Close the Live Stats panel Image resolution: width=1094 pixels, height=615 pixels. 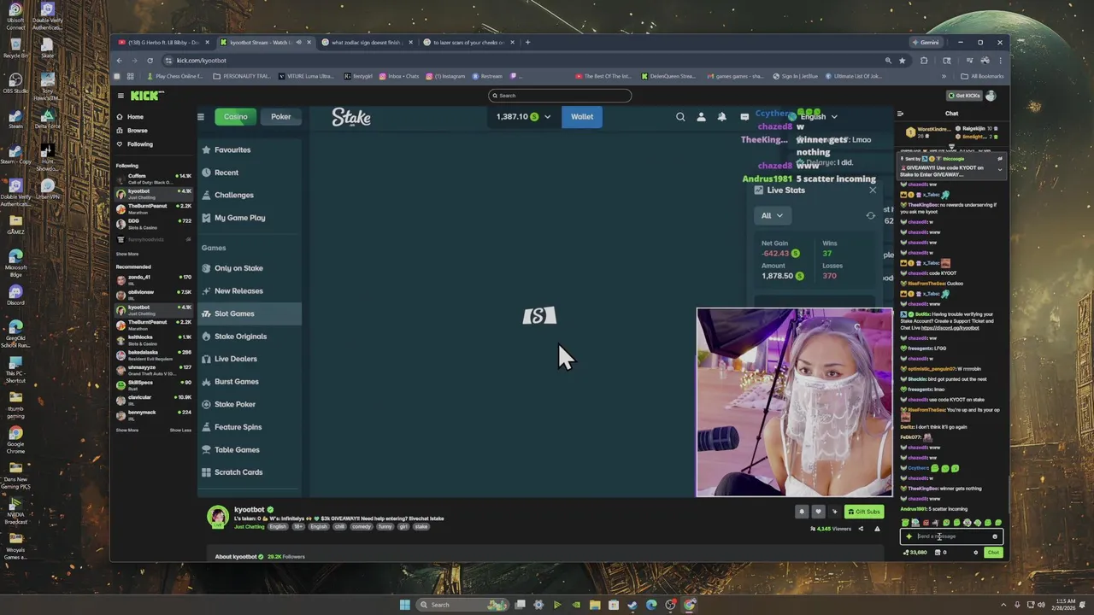[873, 190]
